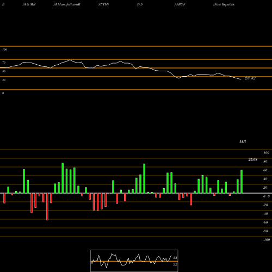Click the deepest red bar in MR histogram

[x=47, y=207]
